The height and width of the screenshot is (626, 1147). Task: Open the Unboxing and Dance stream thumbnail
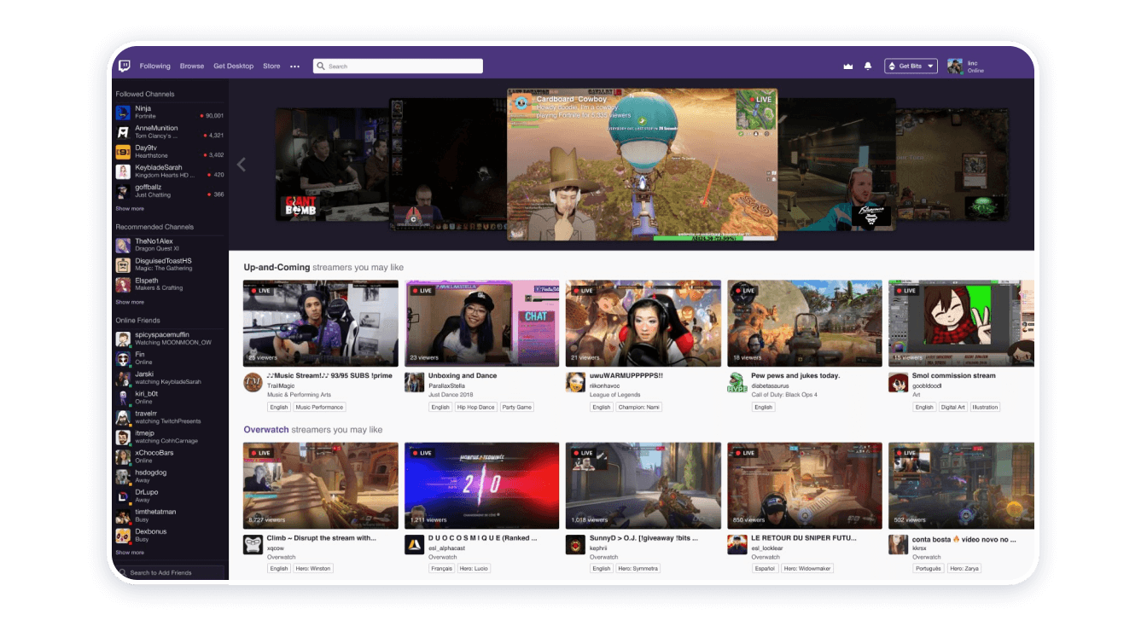point(482,324)
